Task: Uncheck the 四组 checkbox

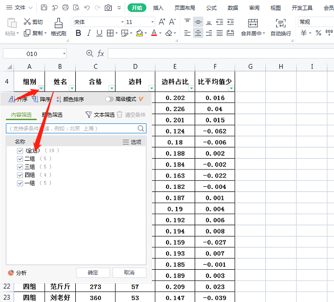Action: pos(20,175)
